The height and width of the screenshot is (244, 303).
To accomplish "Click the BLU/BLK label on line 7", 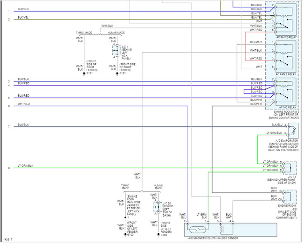I will (x=23, y=125).
